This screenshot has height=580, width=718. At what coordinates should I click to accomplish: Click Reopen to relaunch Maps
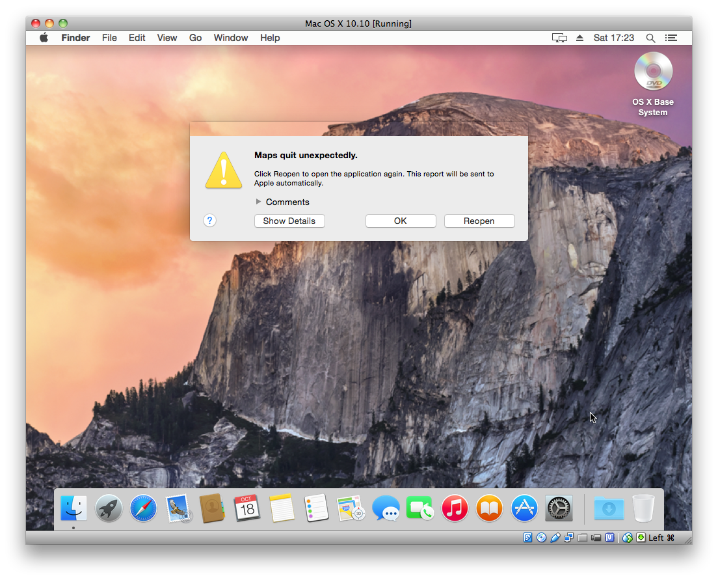pyautogui.click(x=479, y=221)
